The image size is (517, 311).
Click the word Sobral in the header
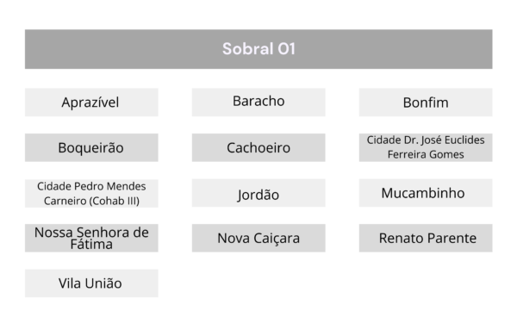(247, 49)
